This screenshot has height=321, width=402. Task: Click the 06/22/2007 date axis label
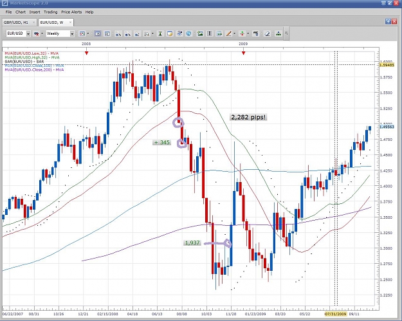point(13,314)
